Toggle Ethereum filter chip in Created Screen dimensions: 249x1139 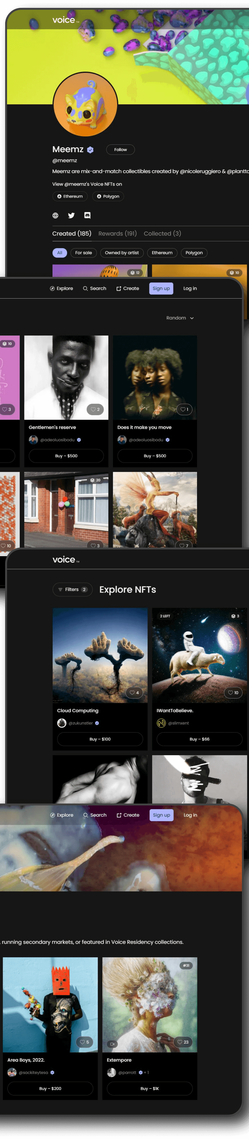coord(162,253)
